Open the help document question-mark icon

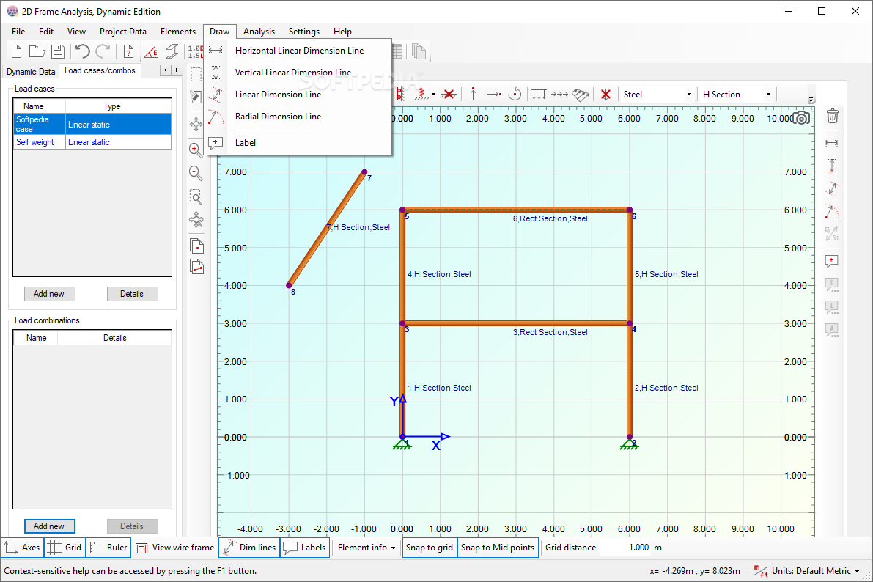pos(128,52)
